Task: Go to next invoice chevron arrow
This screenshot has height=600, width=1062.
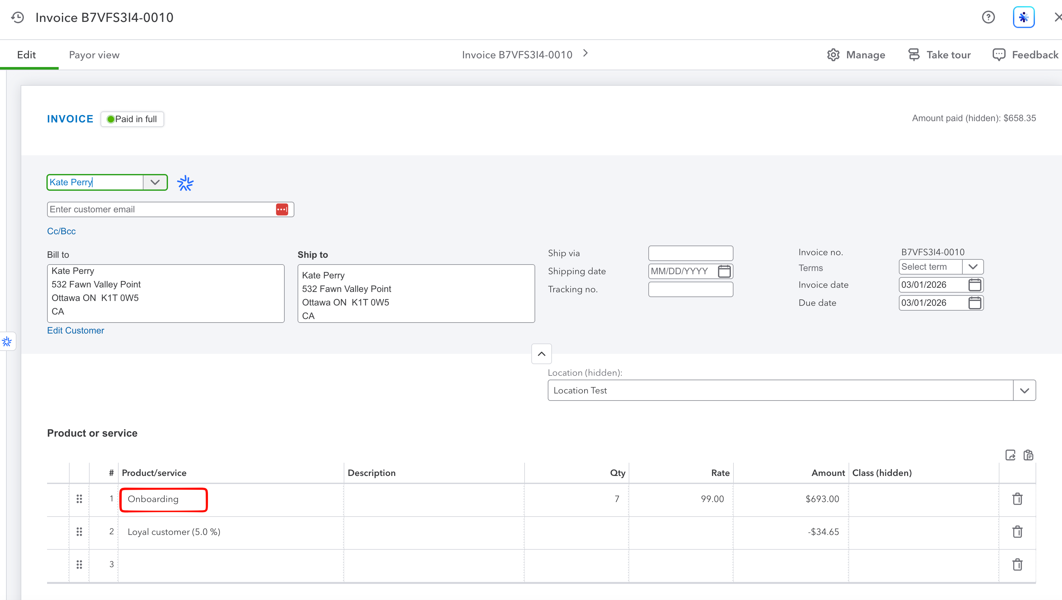Action: point(585,53)
